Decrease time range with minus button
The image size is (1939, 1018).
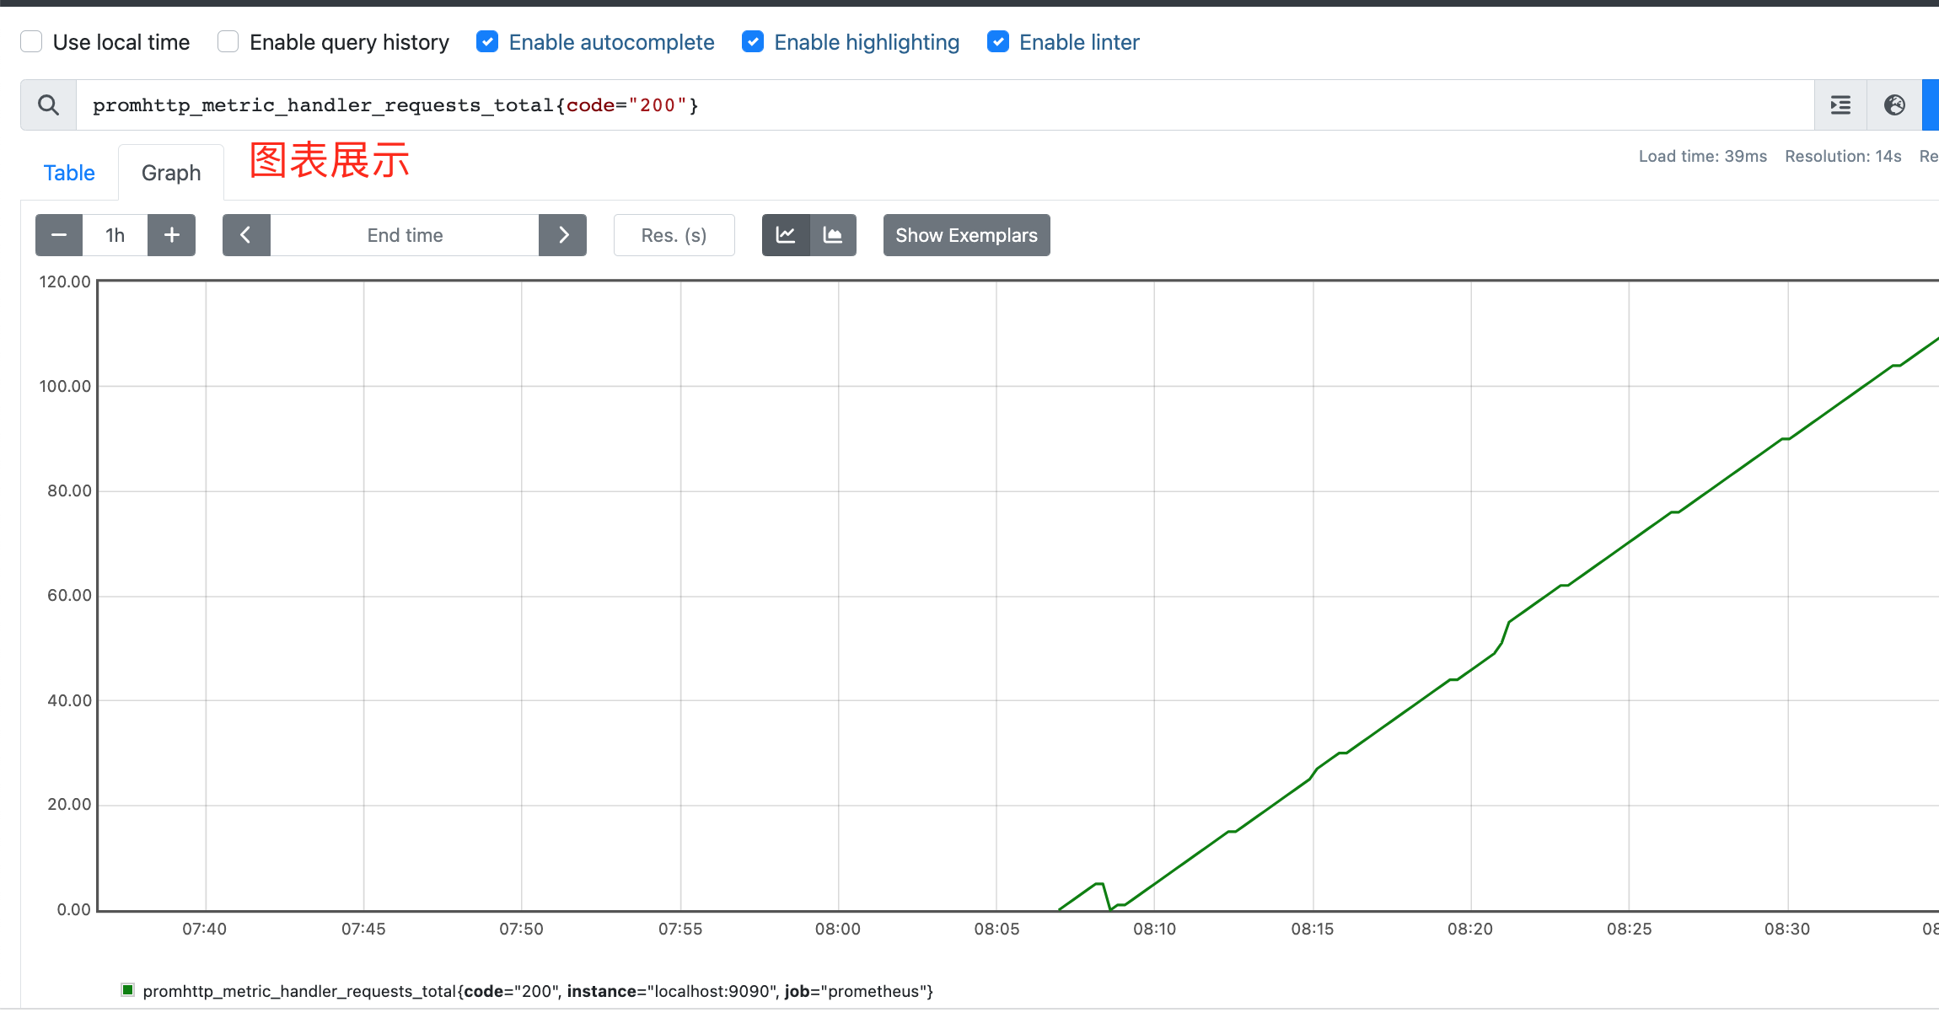pos(59,235)
